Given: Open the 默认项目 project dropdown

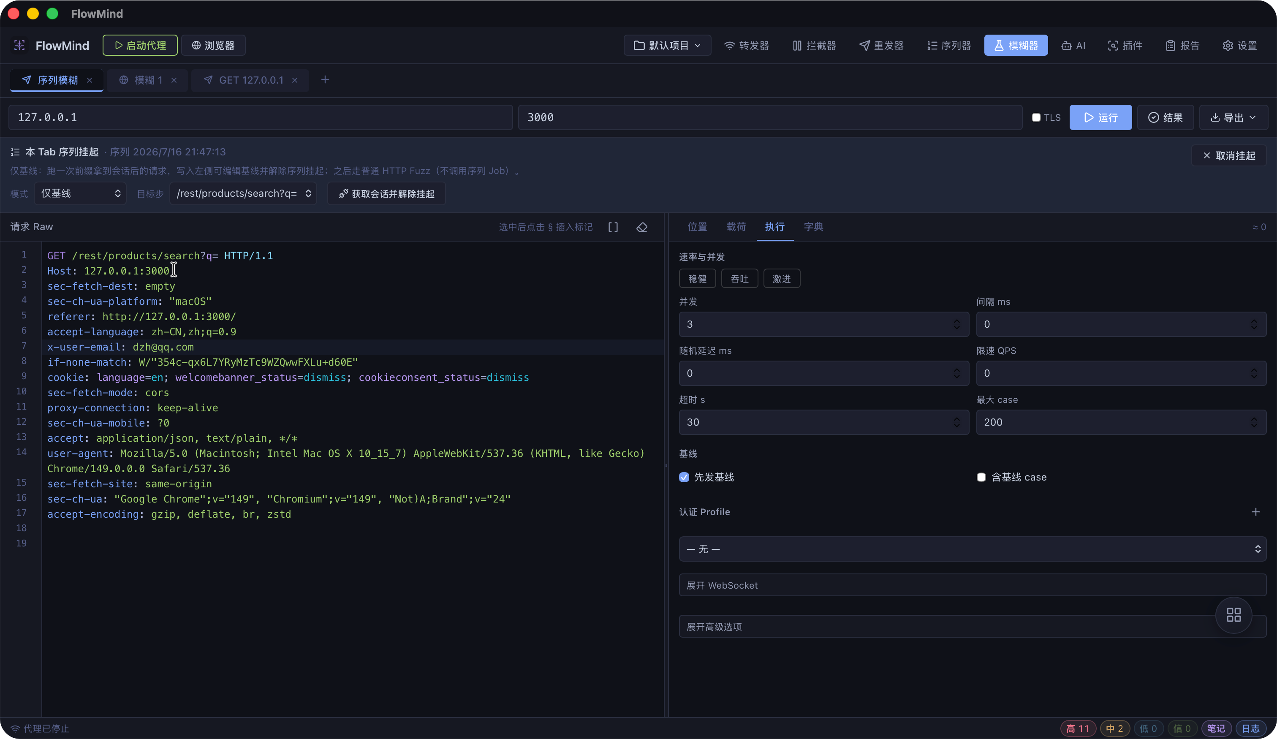Looking at the screenshot, I should (667, 46).
